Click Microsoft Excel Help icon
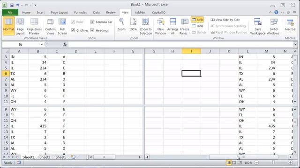Screen dimensions: 300x168 (x=276, y=12)
